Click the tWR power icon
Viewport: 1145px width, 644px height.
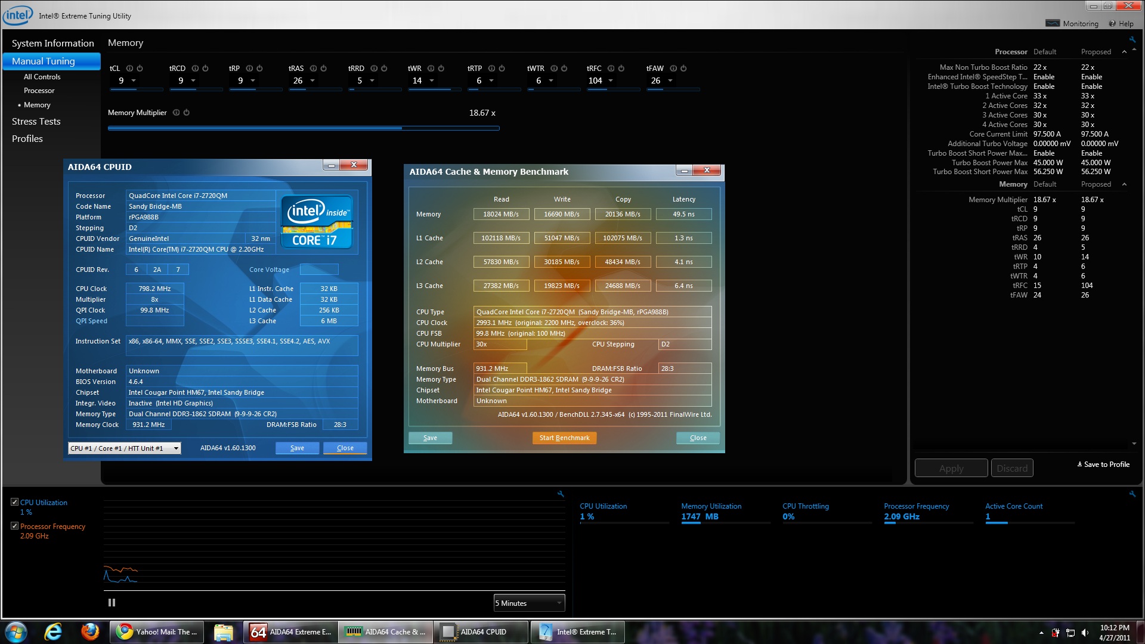tap(441, 69)
